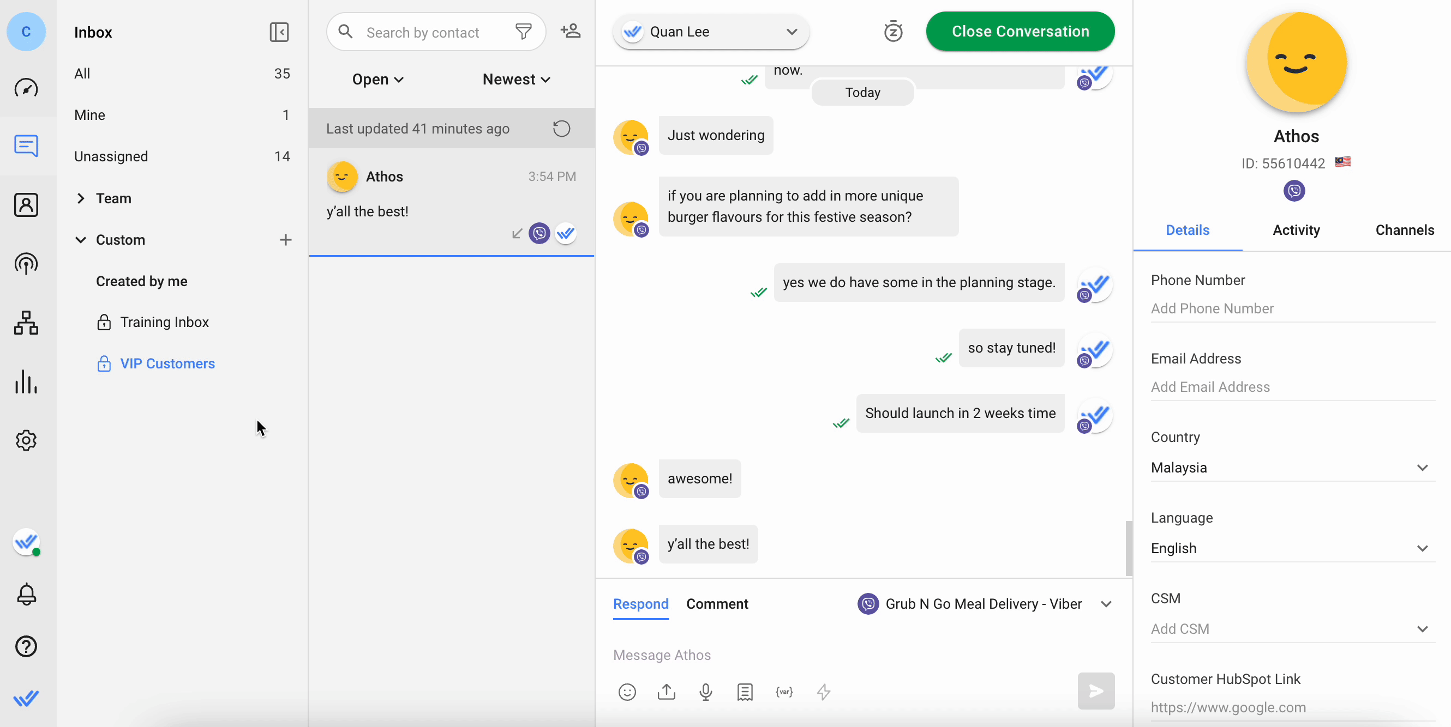This screenshot has width=1451, height=727.
Task: Open the Language English dropdown
Action: pos(1293,548)
